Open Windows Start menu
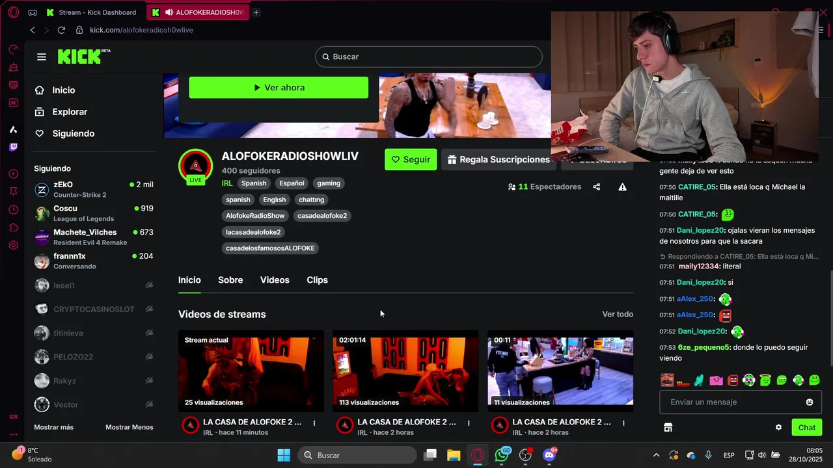The height and width of the screenshot is (468, 833). pyautogui.click(x=284, y=455)
